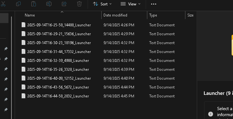Sort files by Type column header
Screen dimensions: 233x119
[153, 15]
